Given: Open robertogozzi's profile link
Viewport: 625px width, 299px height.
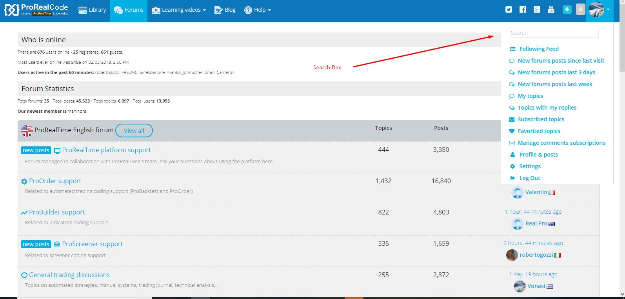Looking at the screenshot, I should 536,255.
